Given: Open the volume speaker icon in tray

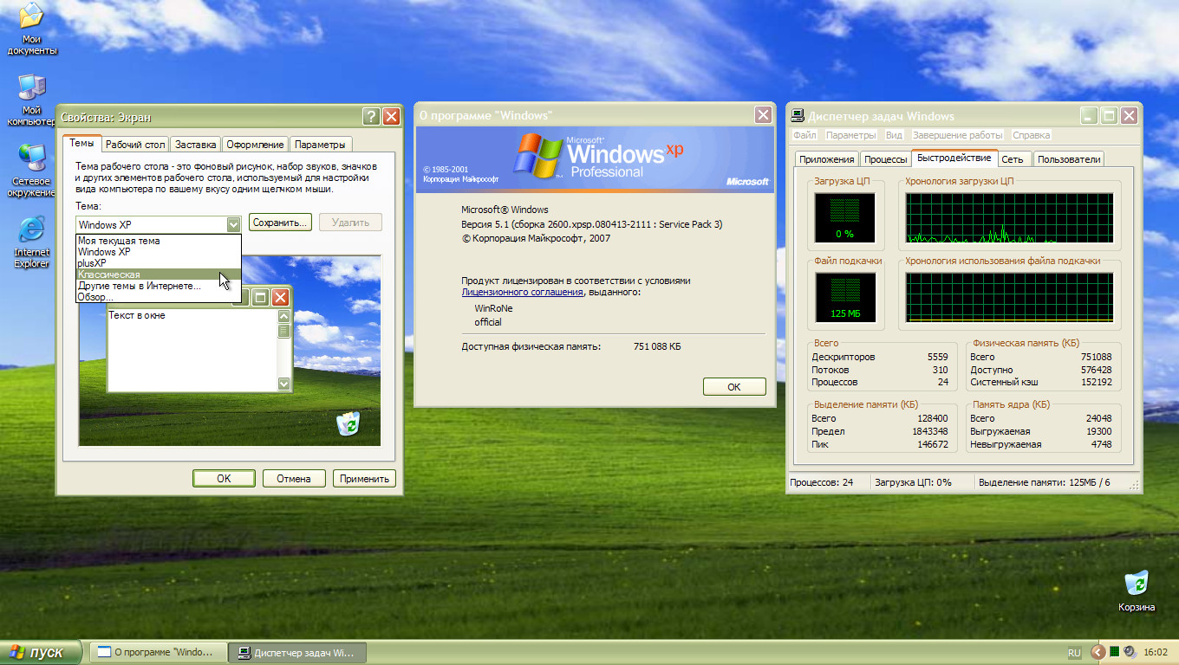Looking at the screenshot, I should pos(1130,652).
